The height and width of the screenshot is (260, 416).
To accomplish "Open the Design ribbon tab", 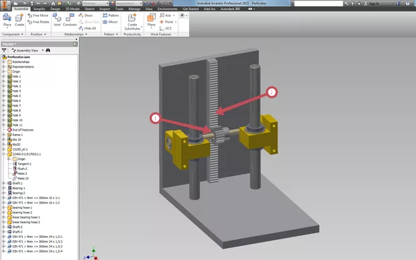I will pos(55,9).
